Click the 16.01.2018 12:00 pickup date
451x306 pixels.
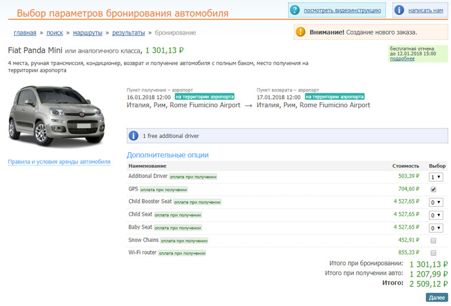coord(149,97)
